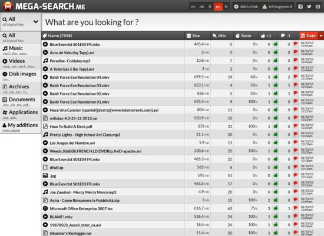Click PDF icon of How To Build A Deck
Screen dimensions: 324x236
[x=45, y=126]
